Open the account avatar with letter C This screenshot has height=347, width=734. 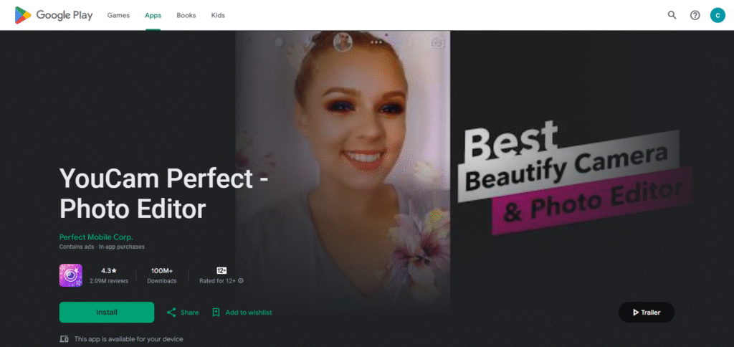coord(718,15)
